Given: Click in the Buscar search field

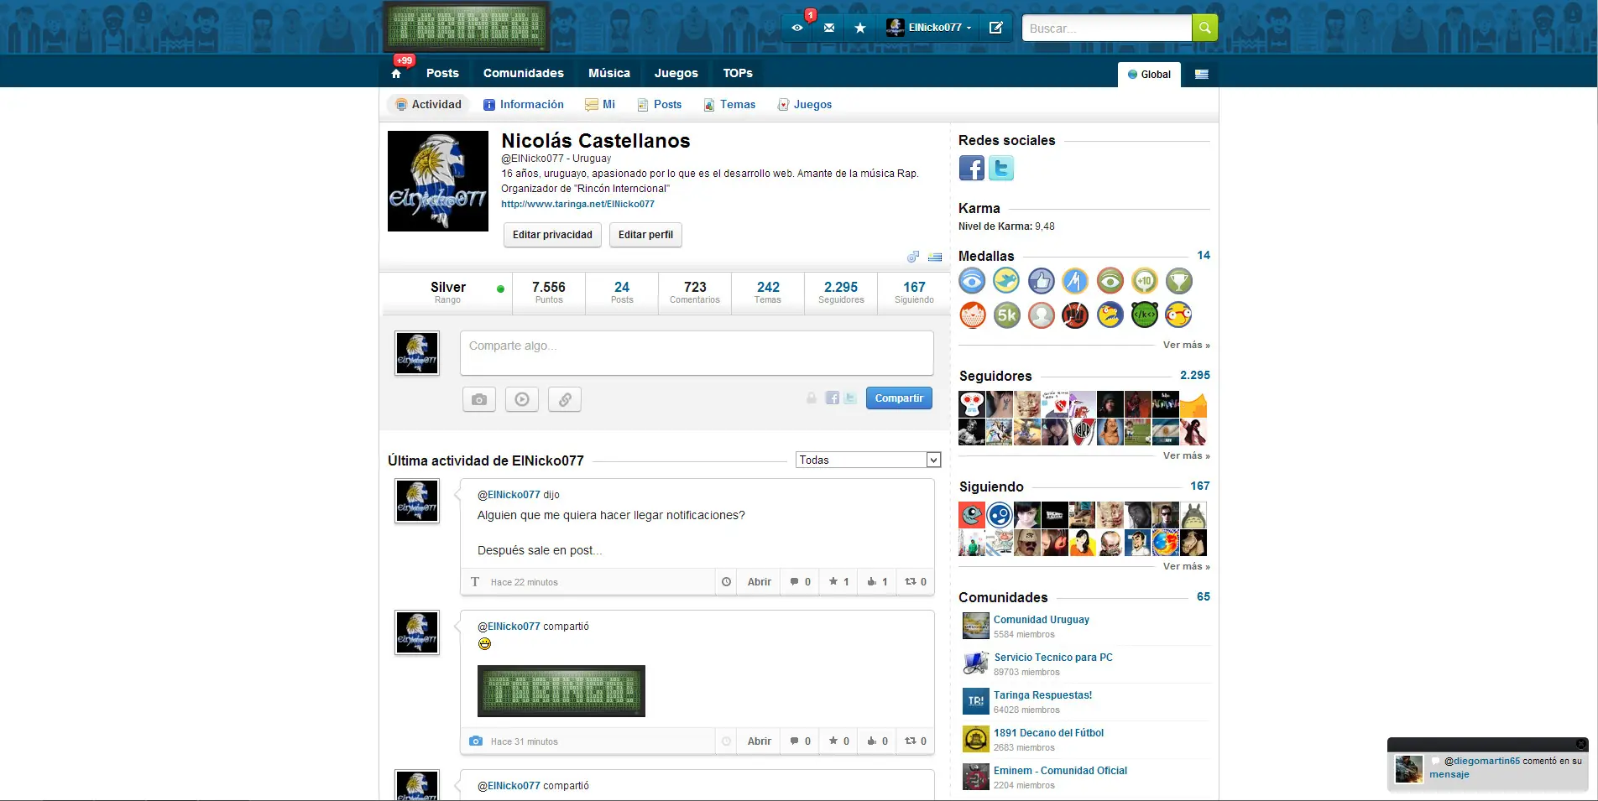Looking at the screenshot, I should point(1106,28).
